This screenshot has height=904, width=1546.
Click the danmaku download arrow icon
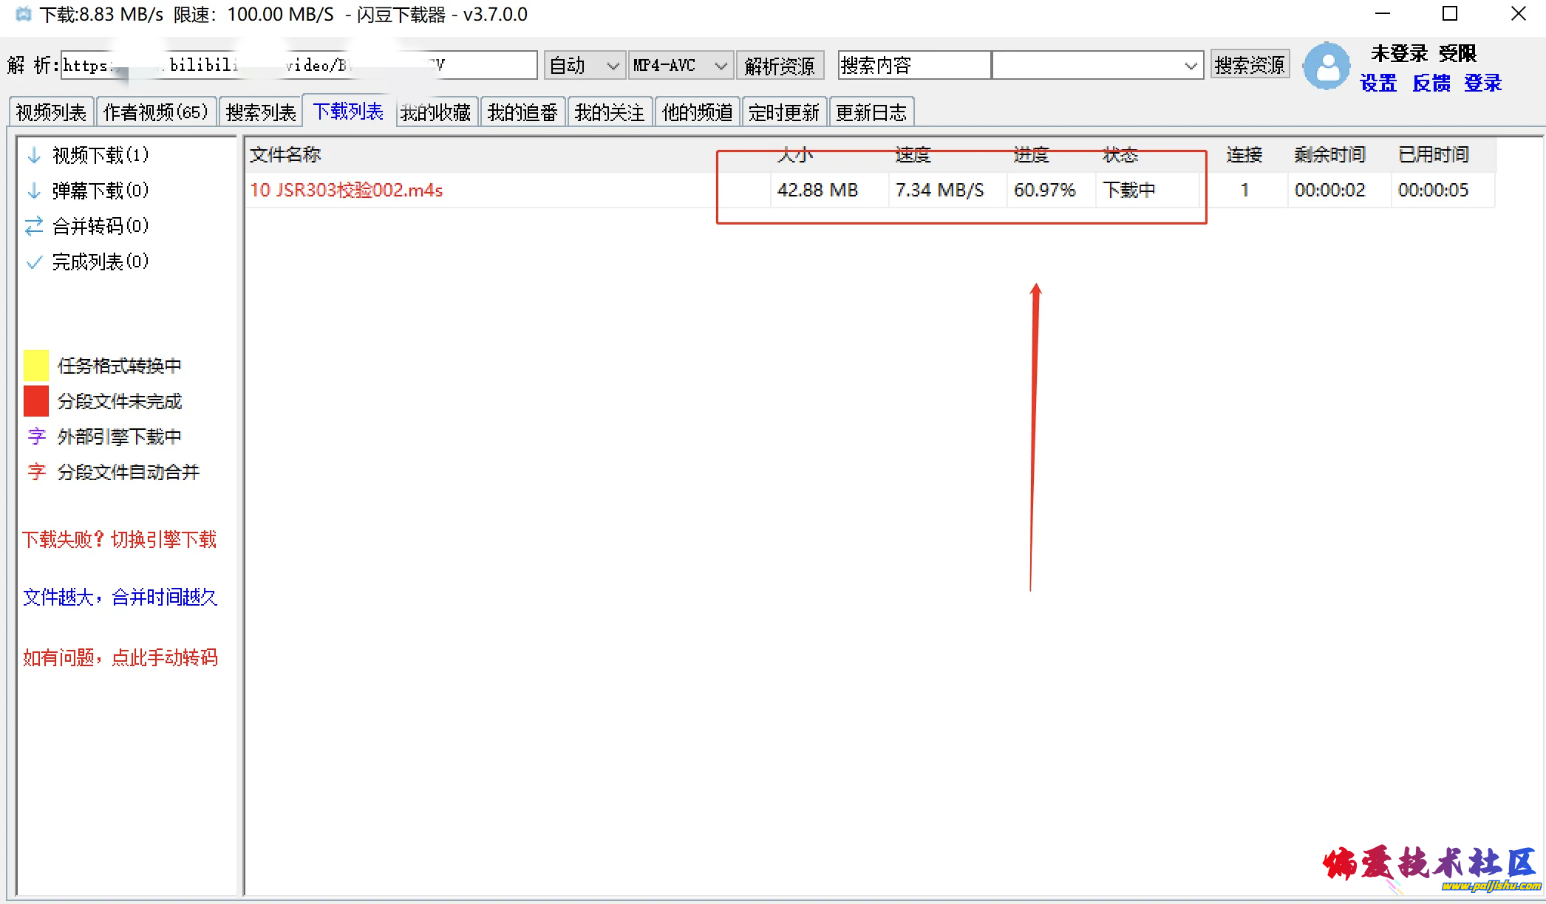click(34, 191)
